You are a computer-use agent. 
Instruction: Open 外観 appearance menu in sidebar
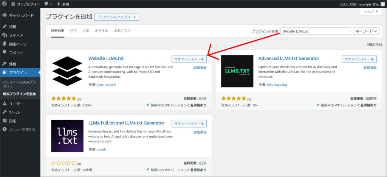pyautogui.click(x=13, y=64)
